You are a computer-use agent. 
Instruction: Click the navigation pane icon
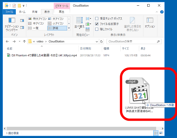(12, 20)
